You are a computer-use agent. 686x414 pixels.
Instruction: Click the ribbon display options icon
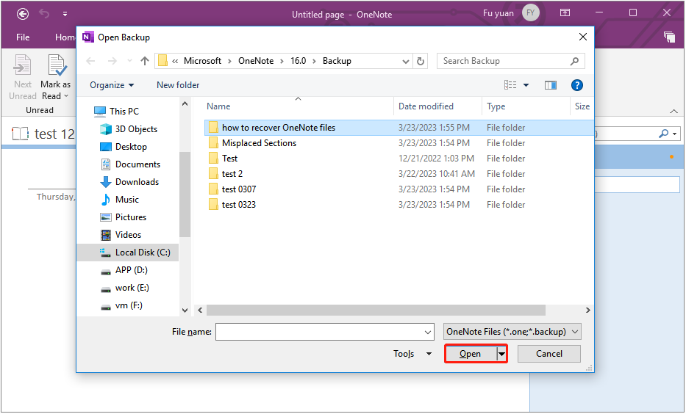click(x=565, y=13)
